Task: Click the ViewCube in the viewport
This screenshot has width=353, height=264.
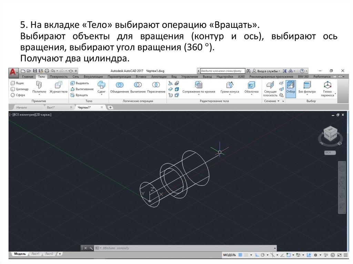Action: [330, 134]
